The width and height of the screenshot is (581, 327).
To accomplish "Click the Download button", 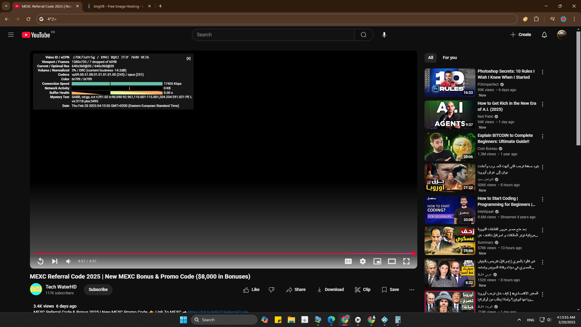I will [x=330, y=289].
